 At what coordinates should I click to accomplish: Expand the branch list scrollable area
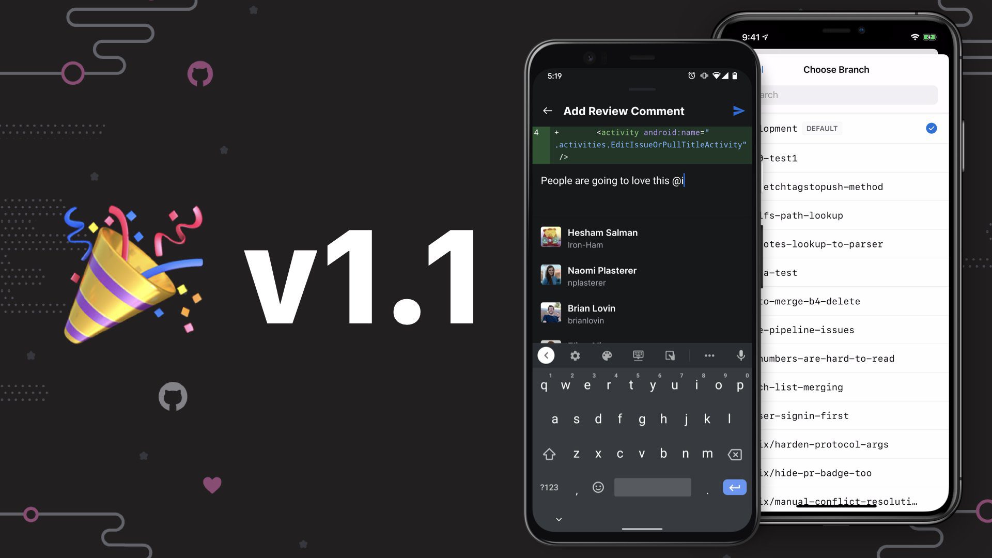tap(838, 315)
